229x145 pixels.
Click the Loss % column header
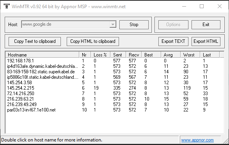[101, 55]
